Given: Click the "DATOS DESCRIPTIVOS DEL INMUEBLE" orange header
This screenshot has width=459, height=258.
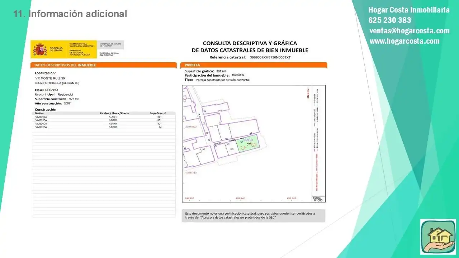Looking at the screenshot, I should click(x=104, y=65).
